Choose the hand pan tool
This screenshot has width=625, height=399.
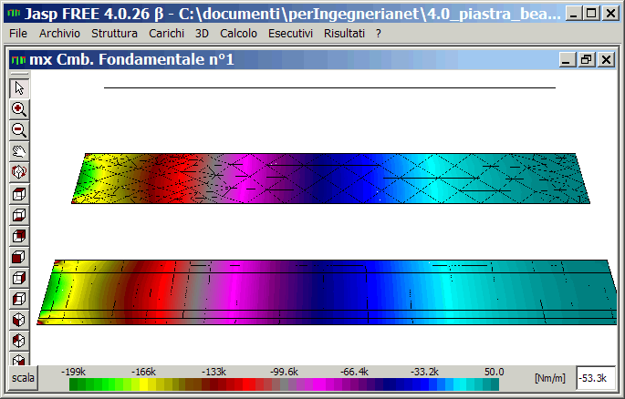click(x=19, y=151)
